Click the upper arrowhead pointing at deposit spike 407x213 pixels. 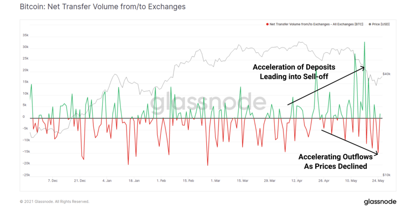click(x=363, y=68)
